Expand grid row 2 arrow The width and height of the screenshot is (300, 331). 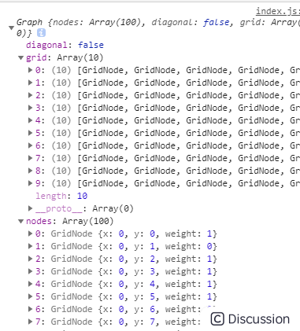tap(31, 95)
